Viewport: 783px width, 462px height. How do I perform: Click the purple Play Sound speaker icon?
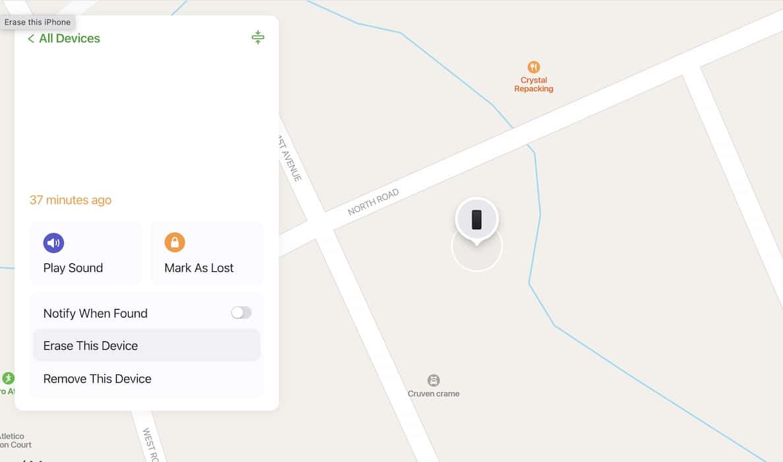[x=53, y=243]
